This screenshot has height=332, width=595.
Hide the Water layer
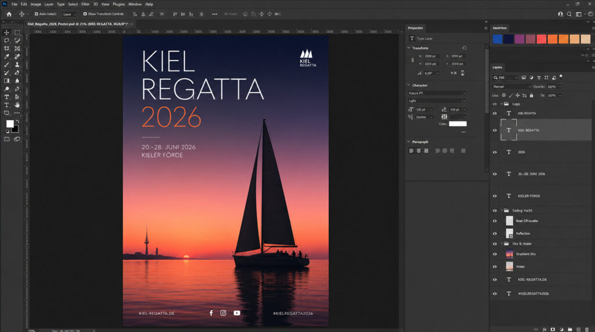494,266
